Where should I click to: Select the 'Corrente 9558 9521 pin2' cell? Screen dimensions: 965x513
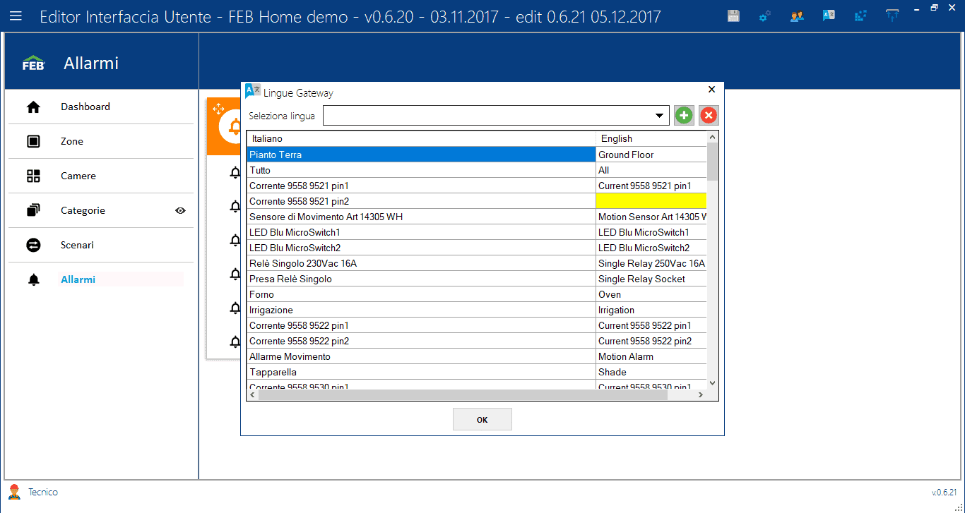421,201
